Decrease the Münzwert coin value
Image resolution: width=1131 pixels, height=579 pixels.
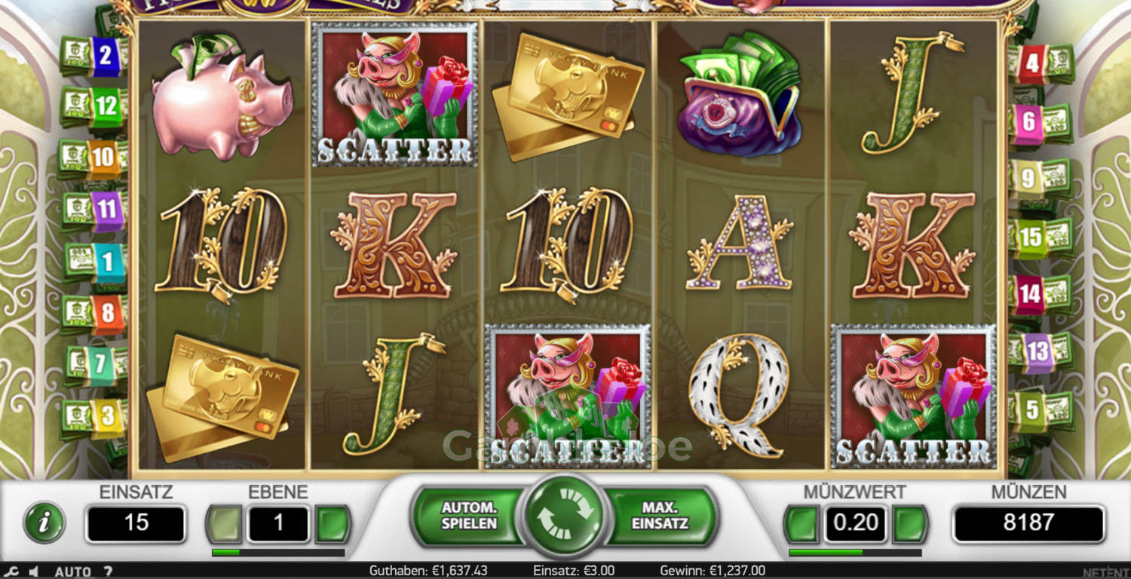tap(802, 524)
